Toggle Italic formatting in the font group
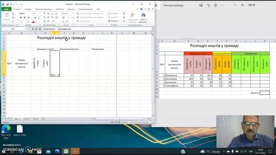Image resolution: width=276 pixels, height=155 pixels. 25,18
